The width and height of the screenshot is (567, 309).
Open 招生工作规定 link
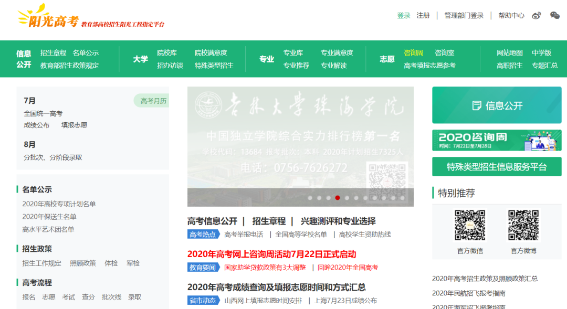point(41,263)
